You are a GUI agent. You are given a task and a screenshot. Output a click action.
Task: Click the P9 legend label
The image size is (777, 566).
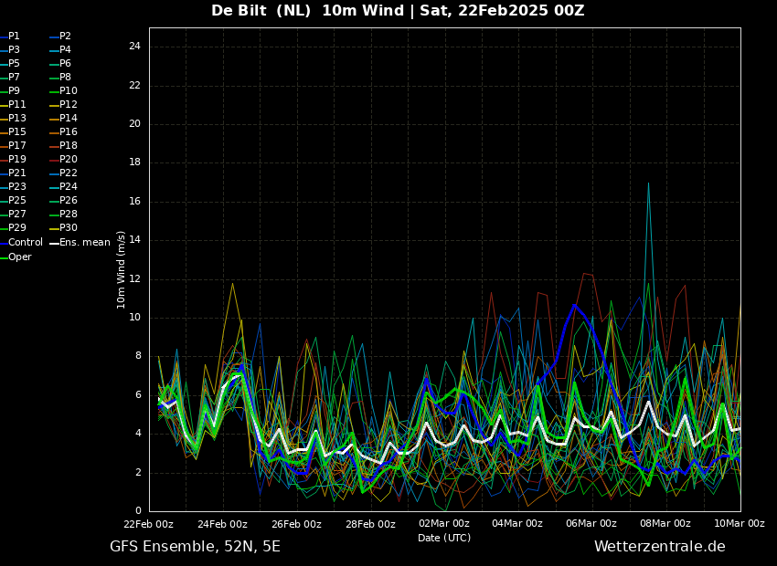(14, 91)
